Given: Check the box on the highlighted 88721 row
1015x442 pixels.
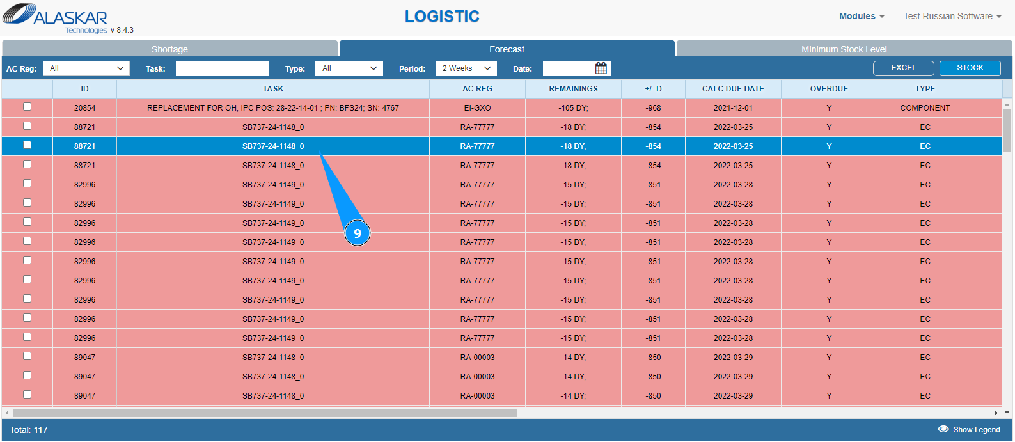Looking at the screenshot, I should pyautogui.click(x=27, y=145).
